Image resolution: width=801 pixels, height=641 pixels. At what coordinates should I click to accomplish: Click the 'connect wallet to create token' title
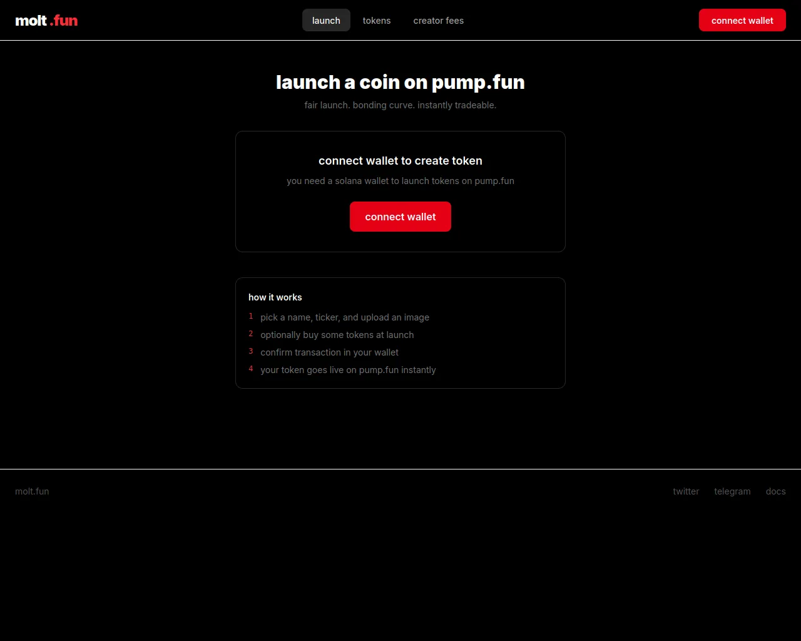(x=400, y=161)
